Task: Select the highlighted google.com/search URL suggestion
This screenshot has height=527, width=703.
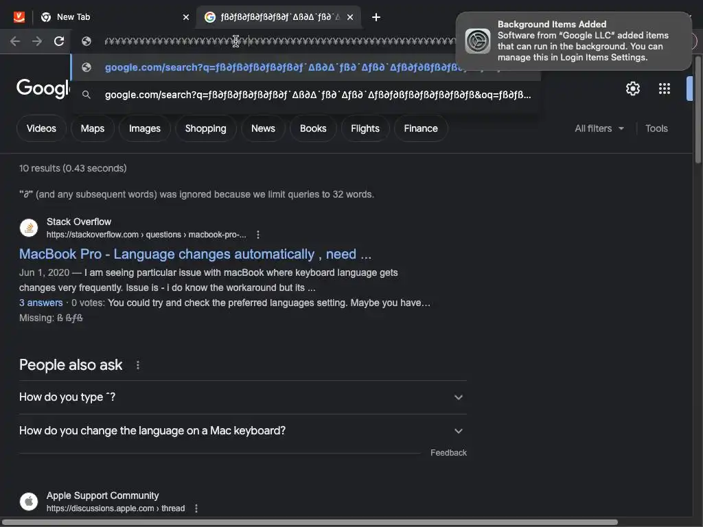Action: click(306, 67)
